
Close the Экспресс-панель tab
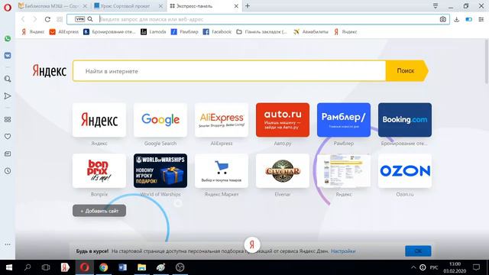tap(236, 6)
